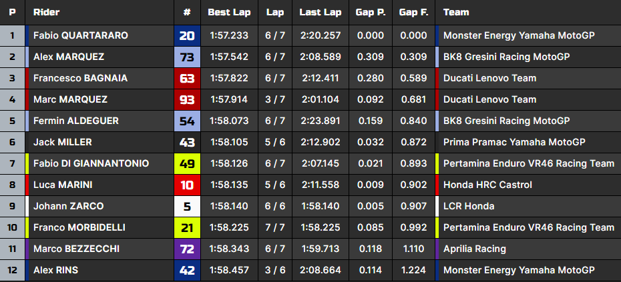Click Marc Marquez's number 93 badge
This screenshot has height=282, width=621.
click(187, 100)
